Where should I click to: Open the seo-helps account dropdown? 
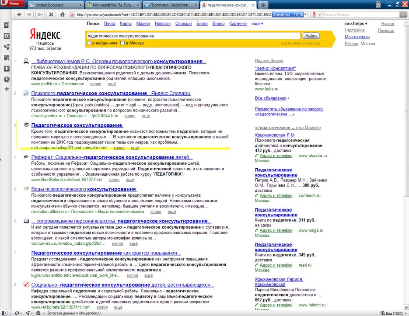click(x=356, y=24)
